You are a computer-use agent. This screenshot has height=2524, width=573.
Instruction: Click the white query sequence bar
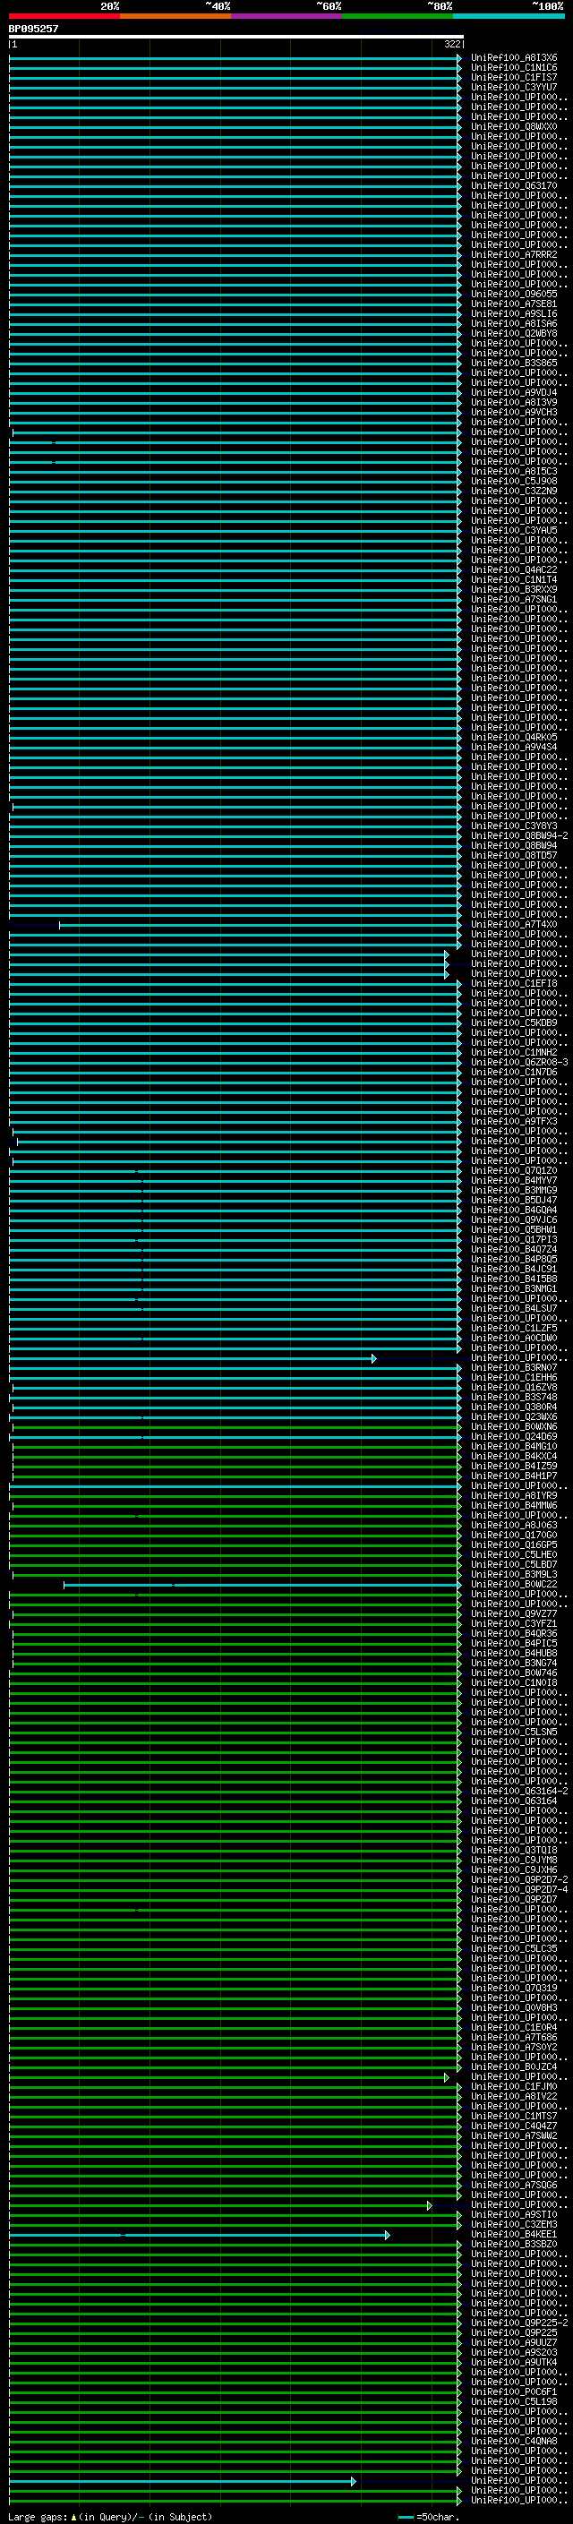(x=236, y=36)
